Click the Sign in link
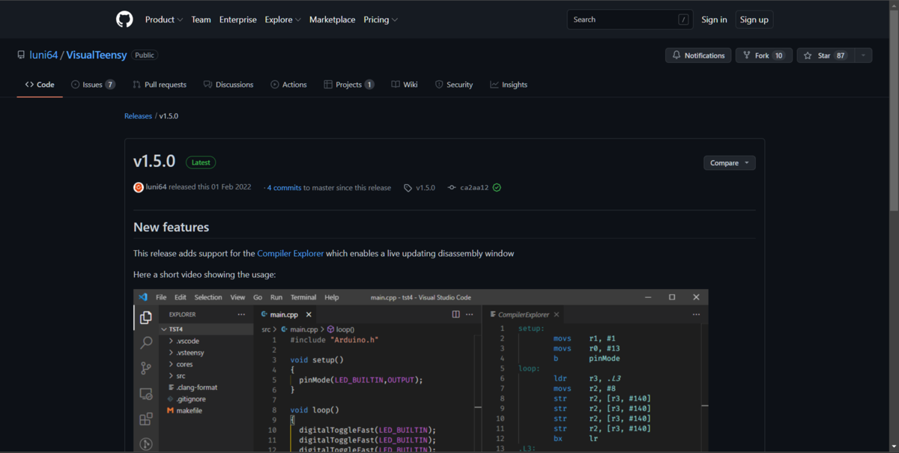The height and width of the screenshot is (453, 899). click(714, 19)
